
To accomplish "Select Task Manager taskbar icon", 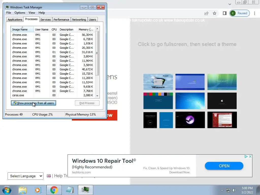I will pyautogui.click(x=85, y=190).
